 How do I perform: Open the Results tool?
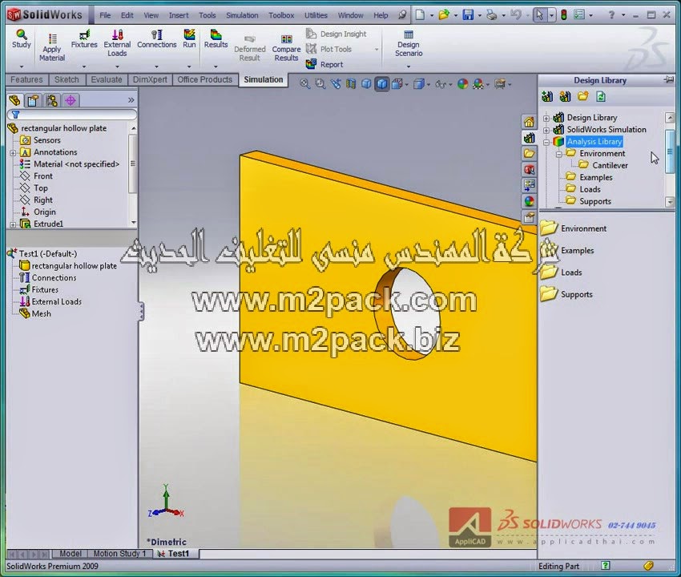click(216, 38)
